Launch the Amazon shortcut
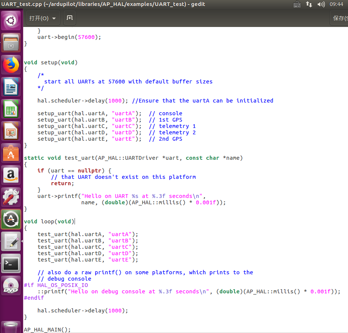 (10, 175)
